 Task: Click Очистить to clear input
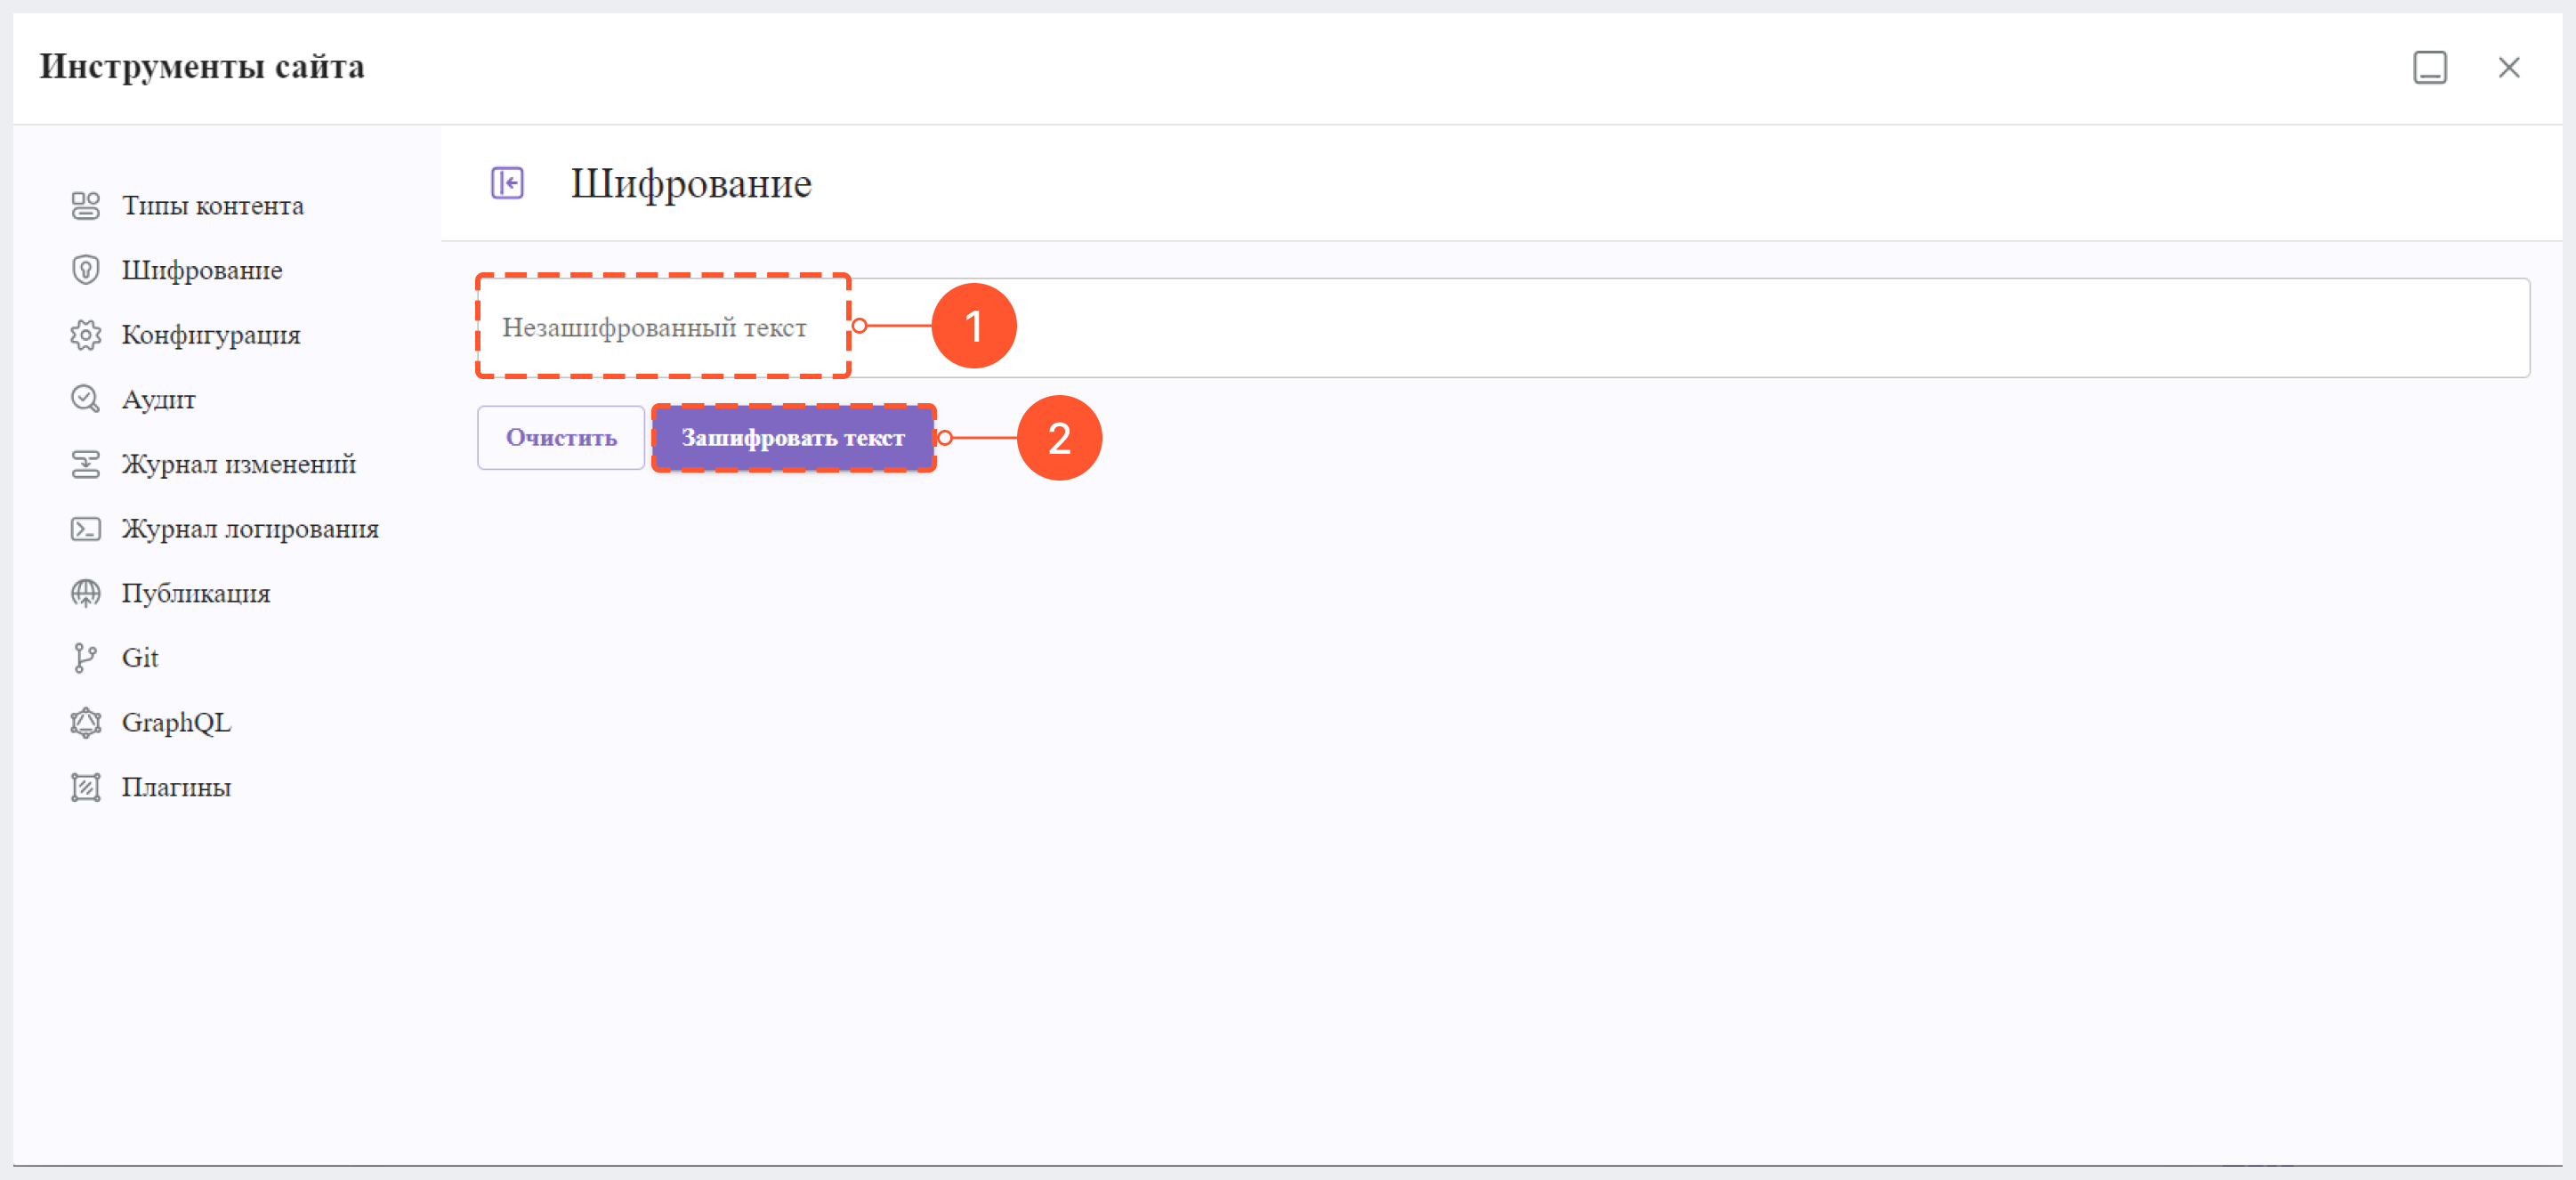559,439
